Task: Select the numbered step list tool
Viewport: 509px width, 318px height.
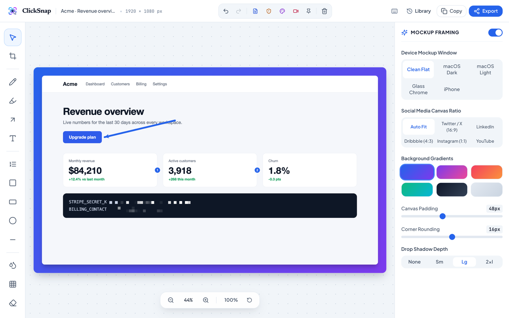Action: [x=13, y=164]
